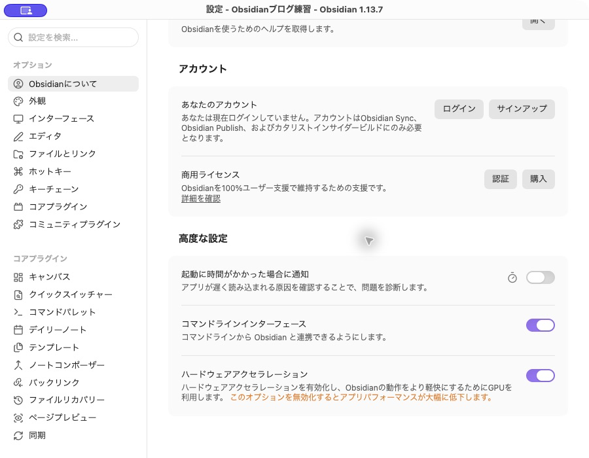Focus the 設定を検索 search field
Image resolution: width=589 pixels, height=458 pixels.
(73, 37)
